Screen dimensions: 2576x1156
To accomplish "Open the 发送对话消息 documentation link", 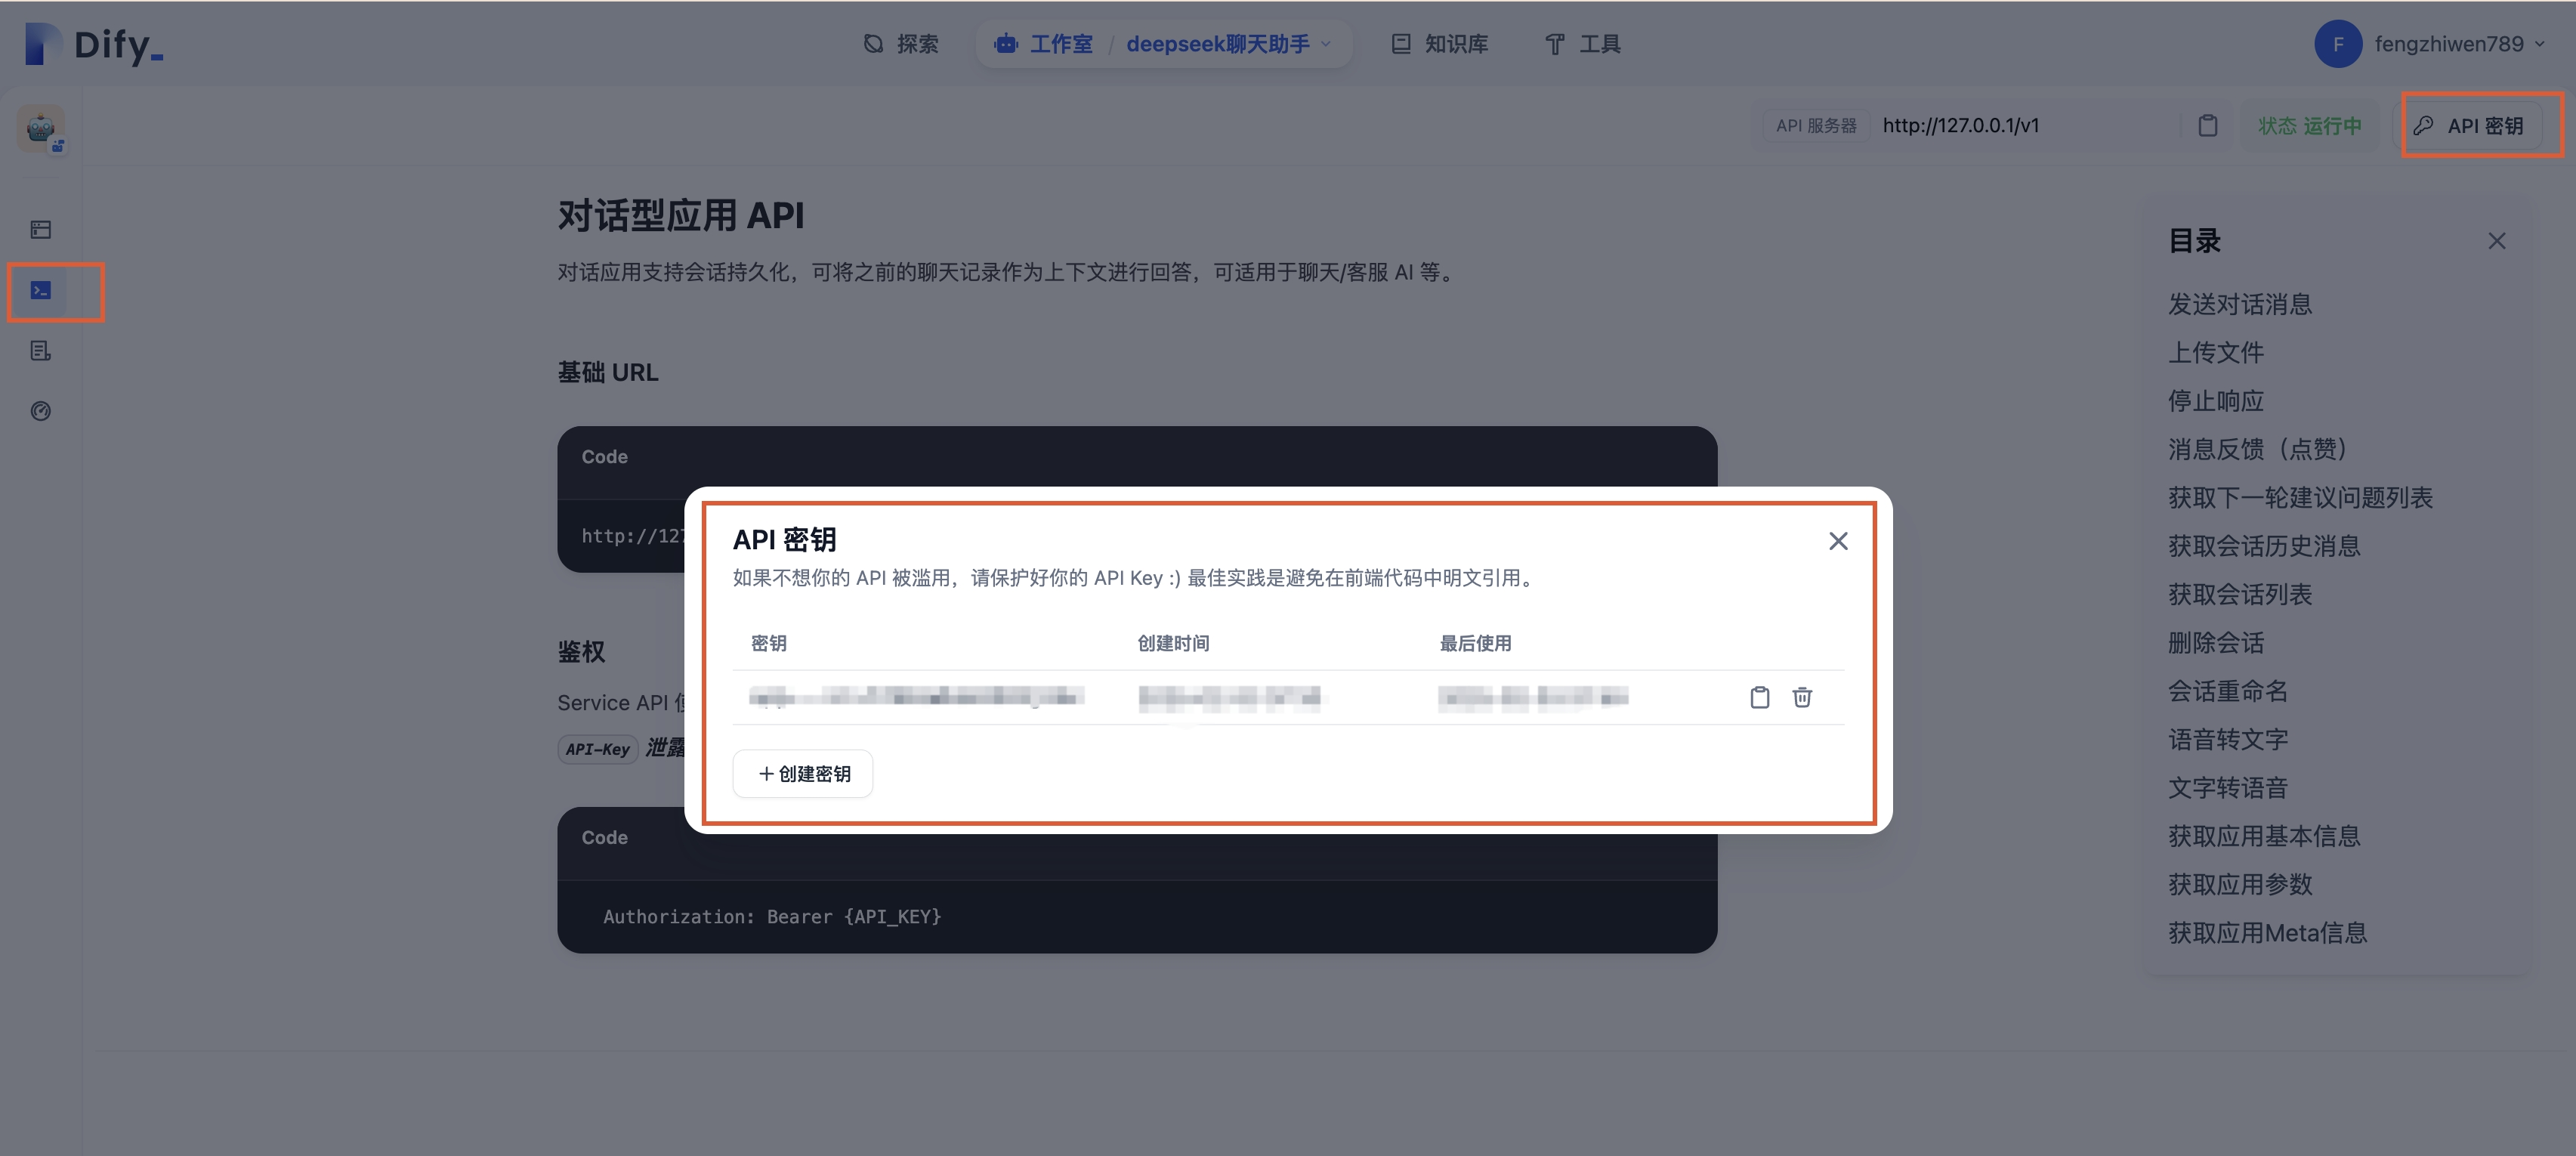I will [2240, 303].
